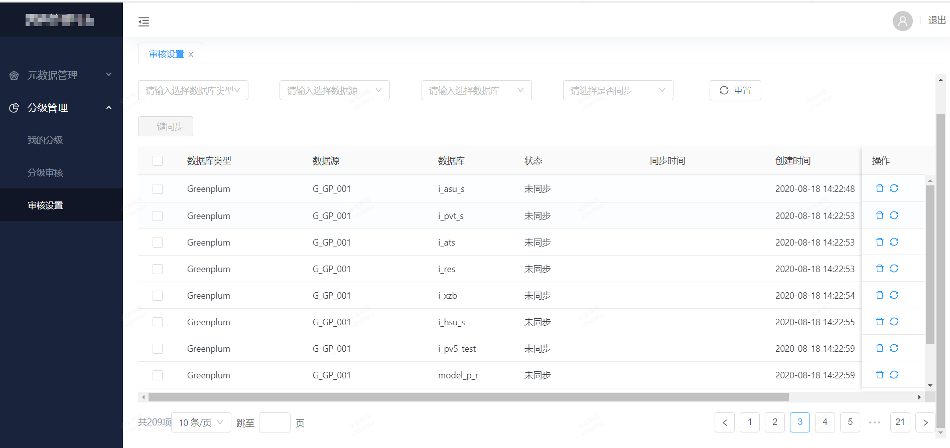Viewport: 950px width, 448px height.
Task: Sync the i_res database row
Action: point(894,269)
